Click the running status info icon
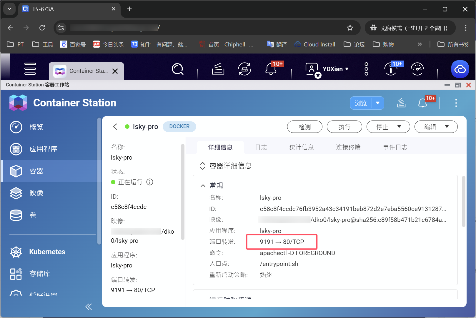Screen dimensions: 476x318 150,182
